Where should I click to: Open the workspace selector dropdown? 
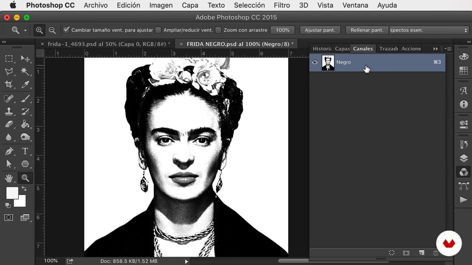click(x=429, y=30)
